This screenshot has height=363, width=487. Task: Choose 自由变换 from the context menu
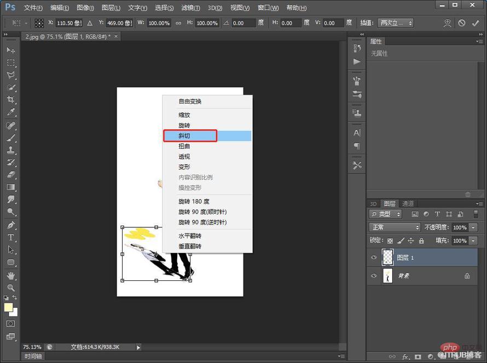point(207,101)
